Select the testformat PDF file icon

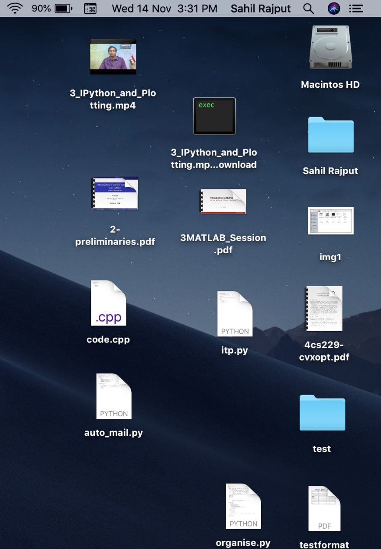pyautogui.click(x=325, y=509)
